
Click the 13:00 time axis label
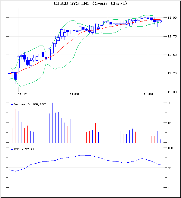[x=148, y=94]
